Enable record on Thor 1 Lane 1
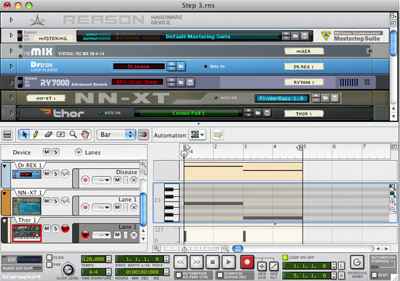 click(x=85, y=235)
